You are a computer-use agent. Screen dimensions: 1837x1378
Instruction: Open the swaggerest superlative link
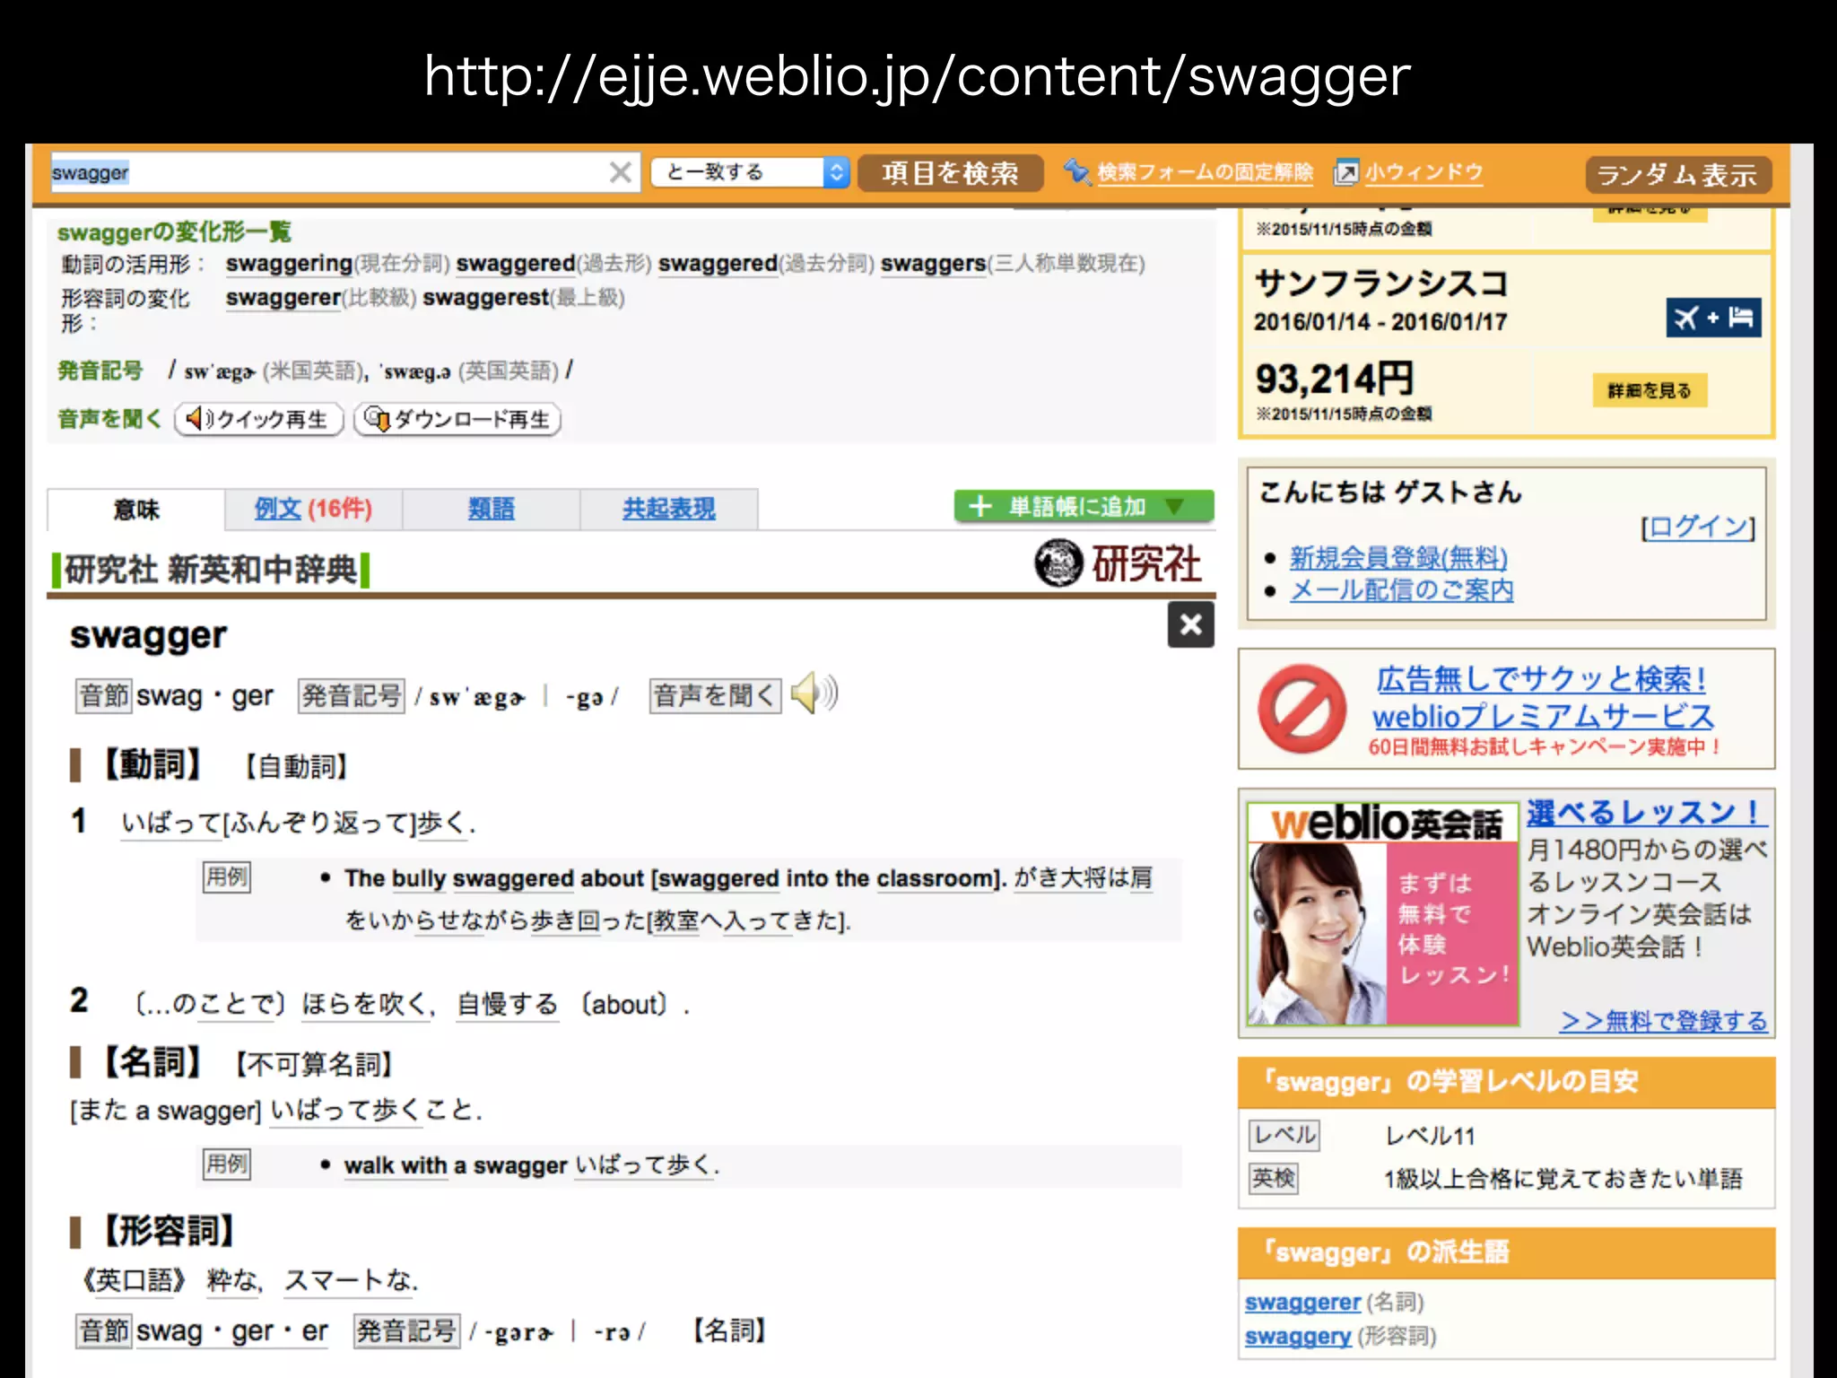[485, 298]
